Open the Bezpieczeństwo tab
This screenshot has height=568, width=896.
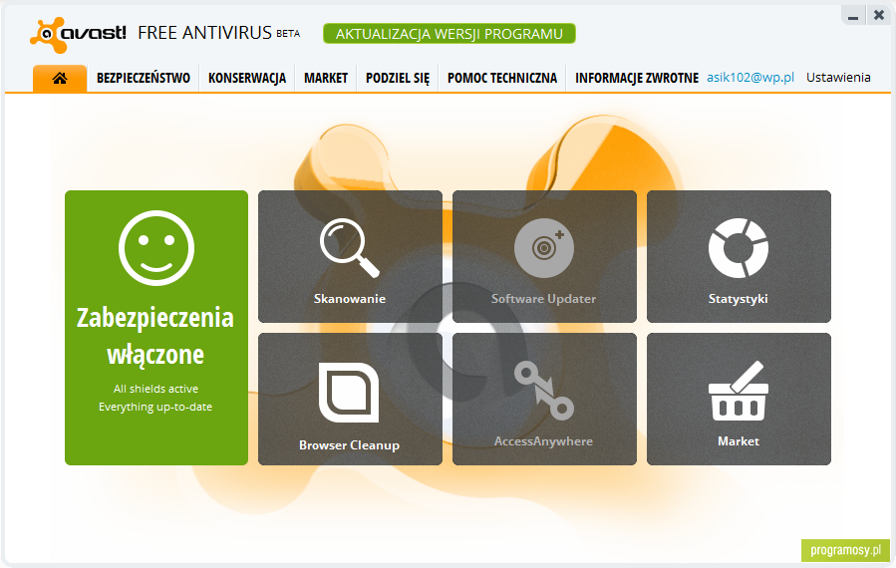pyautogui.click(x=144, y=79)
